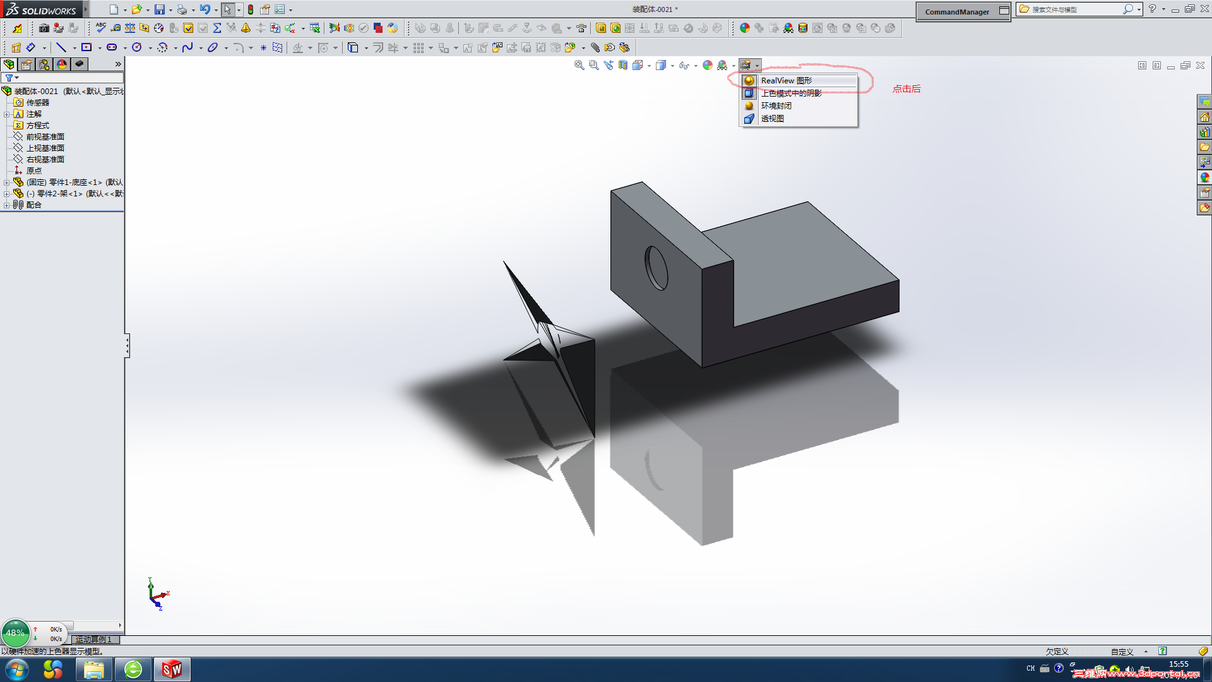This screenshot has width=1212, height=682.
Task: Click the Section View icon
Action: click(x=623, y=65)
